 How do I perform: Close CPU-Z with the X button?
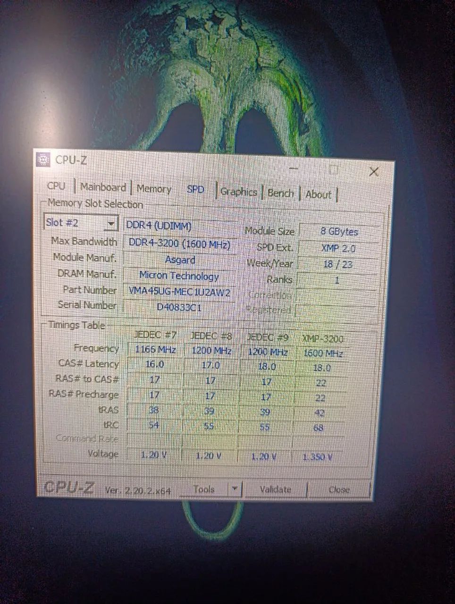(374, 171)
